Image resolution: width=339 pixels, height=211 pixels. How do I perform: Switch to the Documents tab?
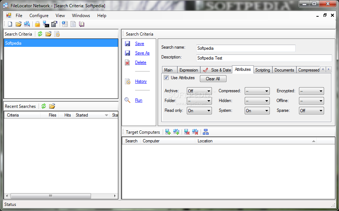pyautogui.click(x=284, y=70)
